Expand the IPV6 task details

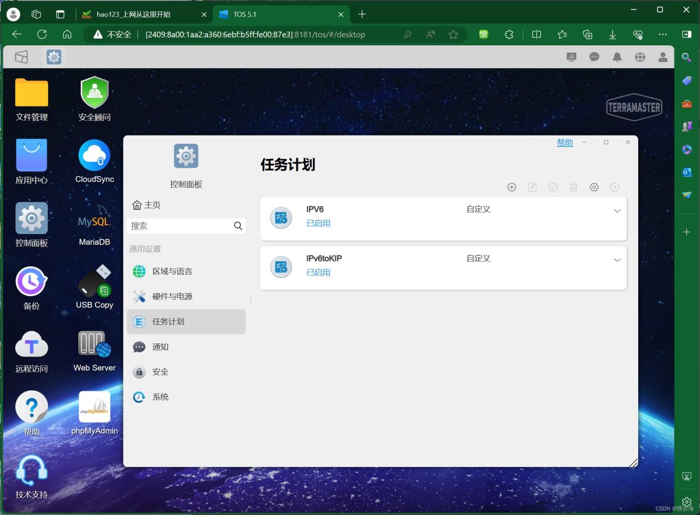617,210
